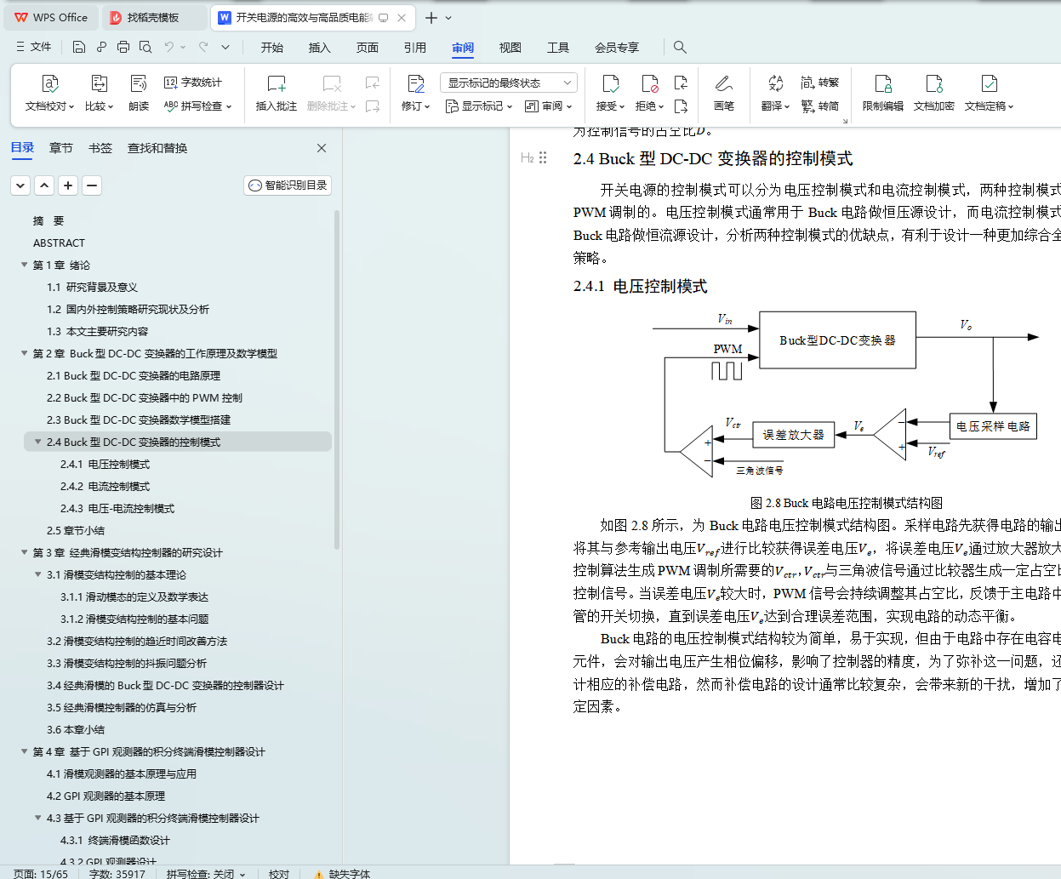Screen dimensions: 1061x879
Task: Convert text with 转繁
Action: [x=820, y=83]
